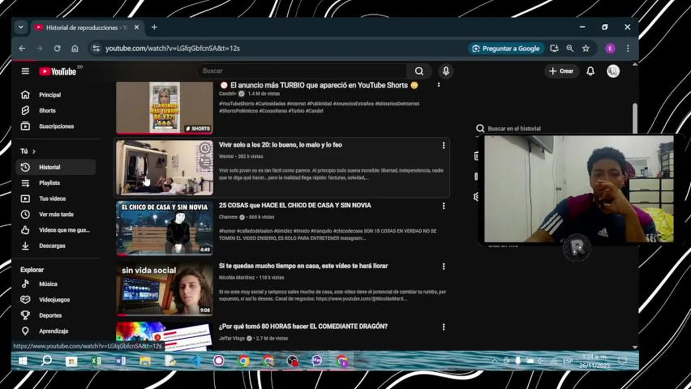Add 'Vivir solo a los 20' to queue icon

tap(205, 162)
